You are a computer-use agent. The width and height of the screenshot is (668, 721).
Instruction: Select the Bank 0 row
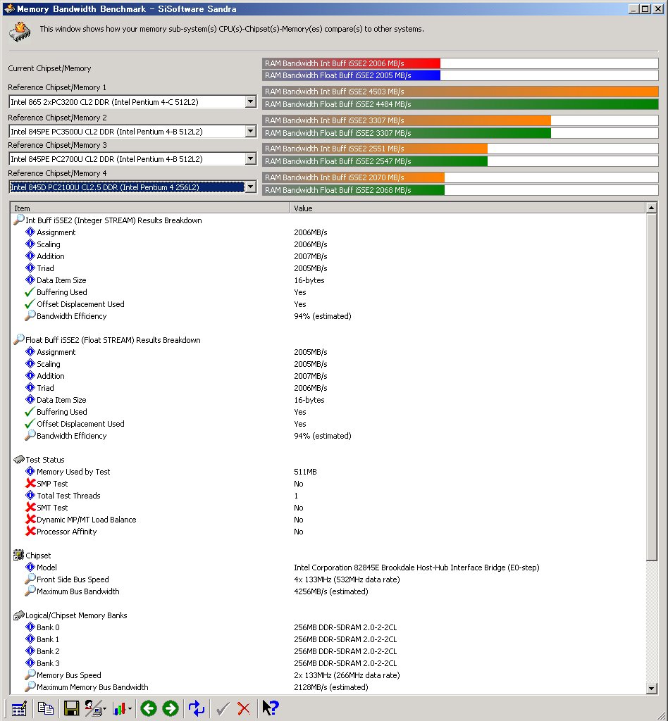(328, 627)
